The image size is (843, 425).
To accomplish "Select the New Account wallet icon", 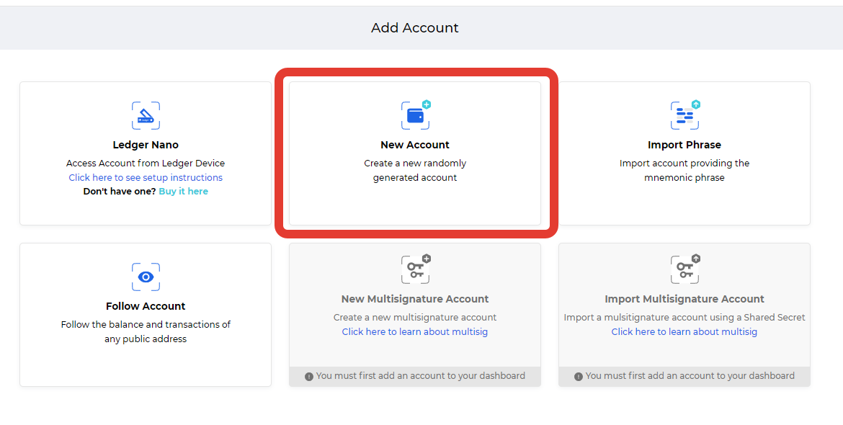I will (x=416, y=115).
